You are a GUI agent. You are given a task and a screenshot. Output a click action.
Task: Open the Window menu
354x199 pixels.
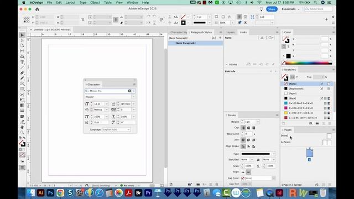(x=132, y=2)
